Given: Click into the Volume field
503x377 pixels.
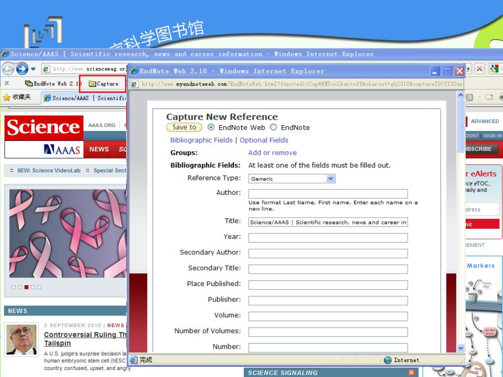Looking at the screenshot, I should tap(328, 316).
